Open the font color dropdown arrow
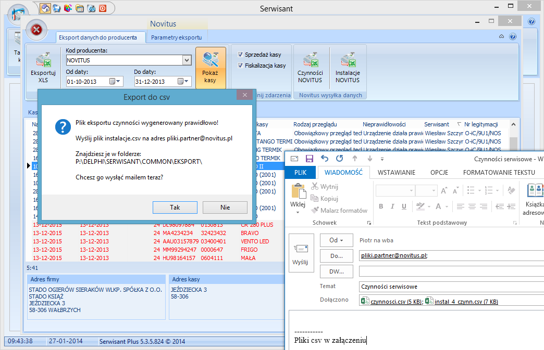 (x=447, y=206)
